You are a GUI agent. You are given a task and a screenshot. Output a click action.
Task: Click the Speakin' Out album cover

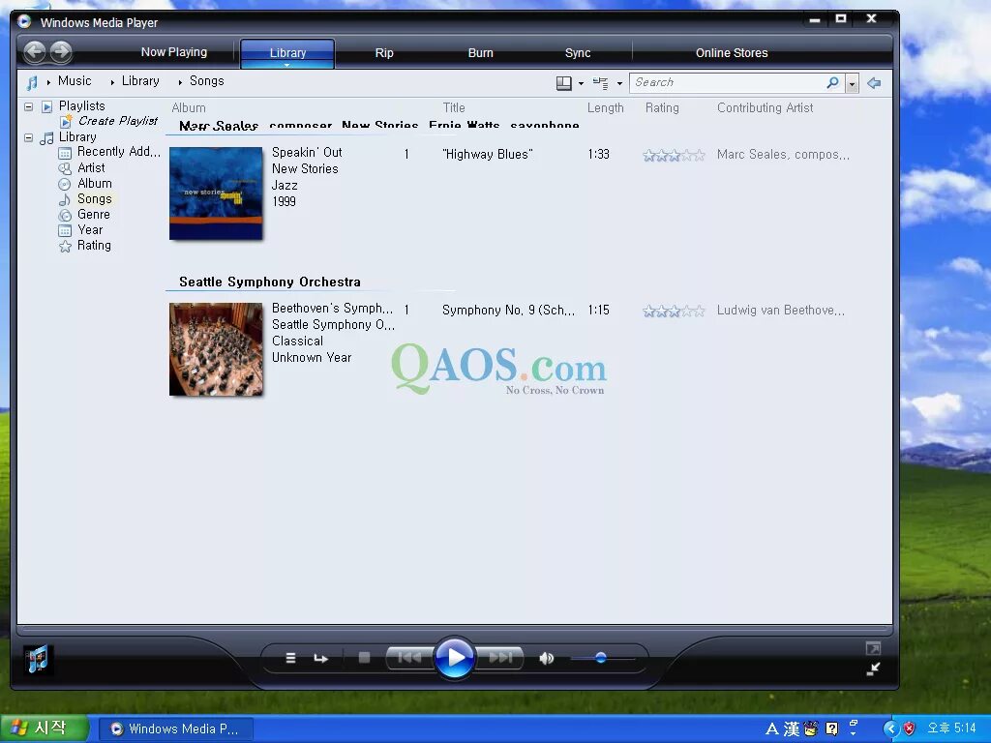(x=216, y=193)
